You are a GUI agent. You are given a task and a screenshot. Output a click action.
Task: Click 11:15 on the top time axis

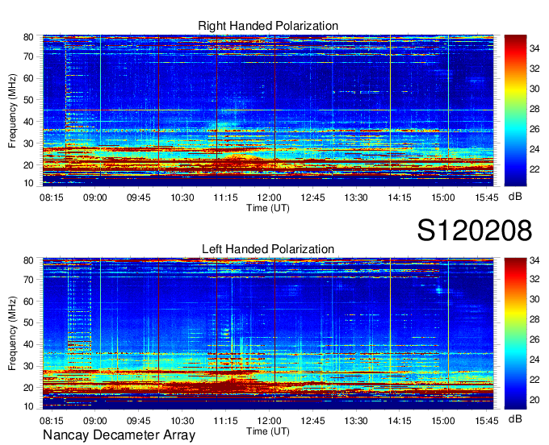tap(225, 198)
